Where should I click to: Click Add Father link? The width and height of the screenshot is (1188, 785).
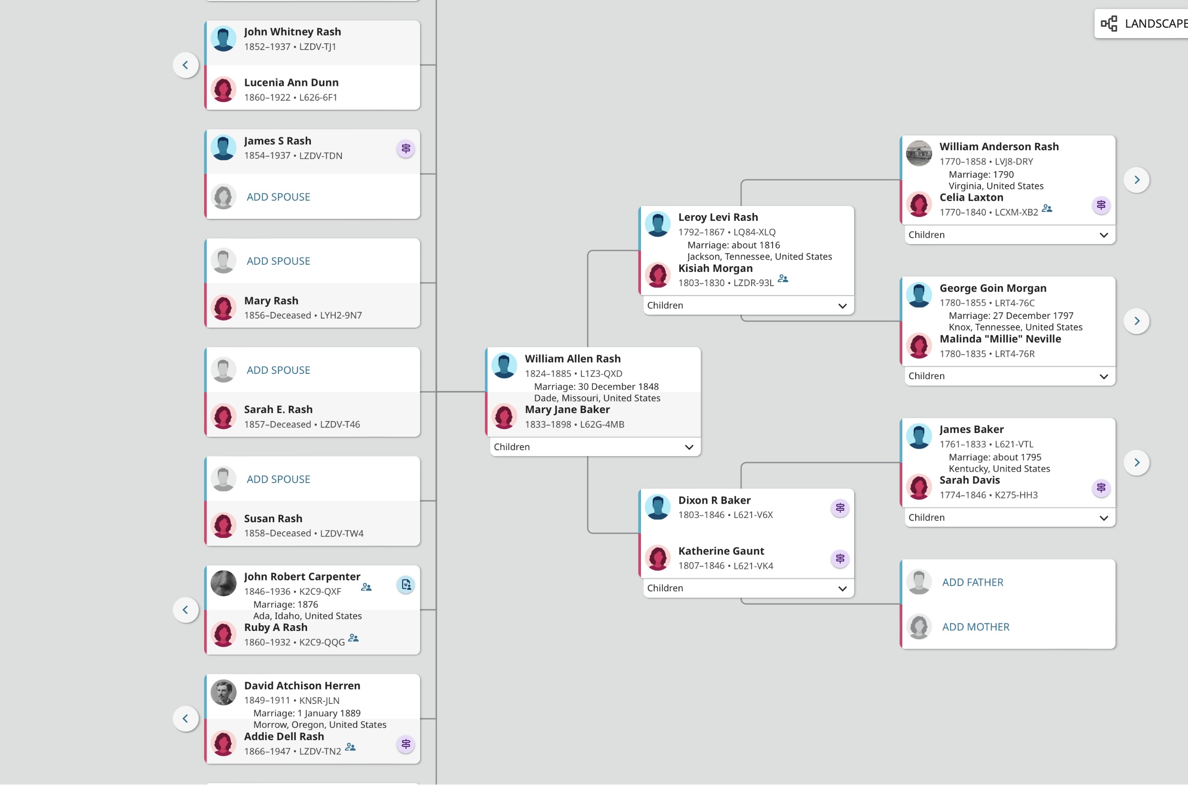[972, 582]
